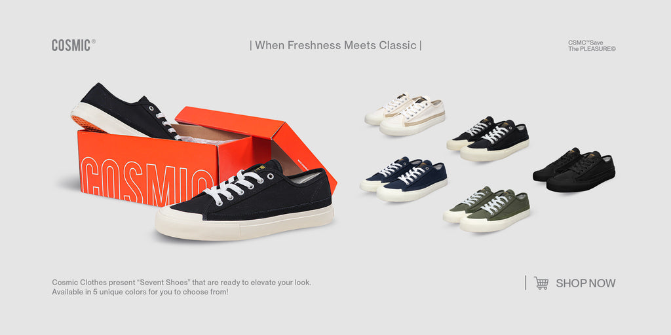
Task: Choose the all-black sneaker pair
Action: point(574,170)
